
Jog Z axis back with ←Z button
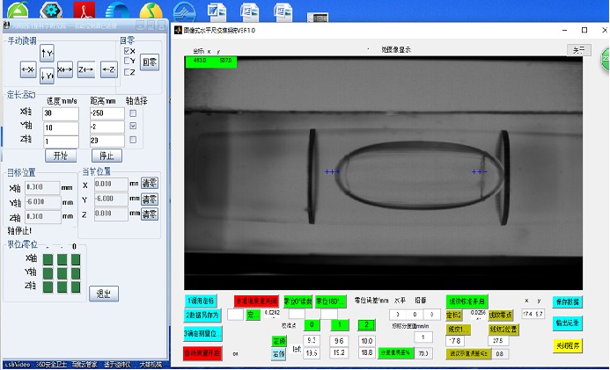tap(109, 70)
